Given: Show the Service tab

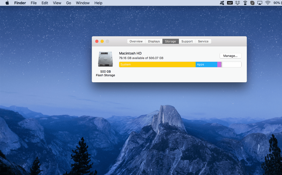Looking at the screenshot, I should [x=203, y=41].
